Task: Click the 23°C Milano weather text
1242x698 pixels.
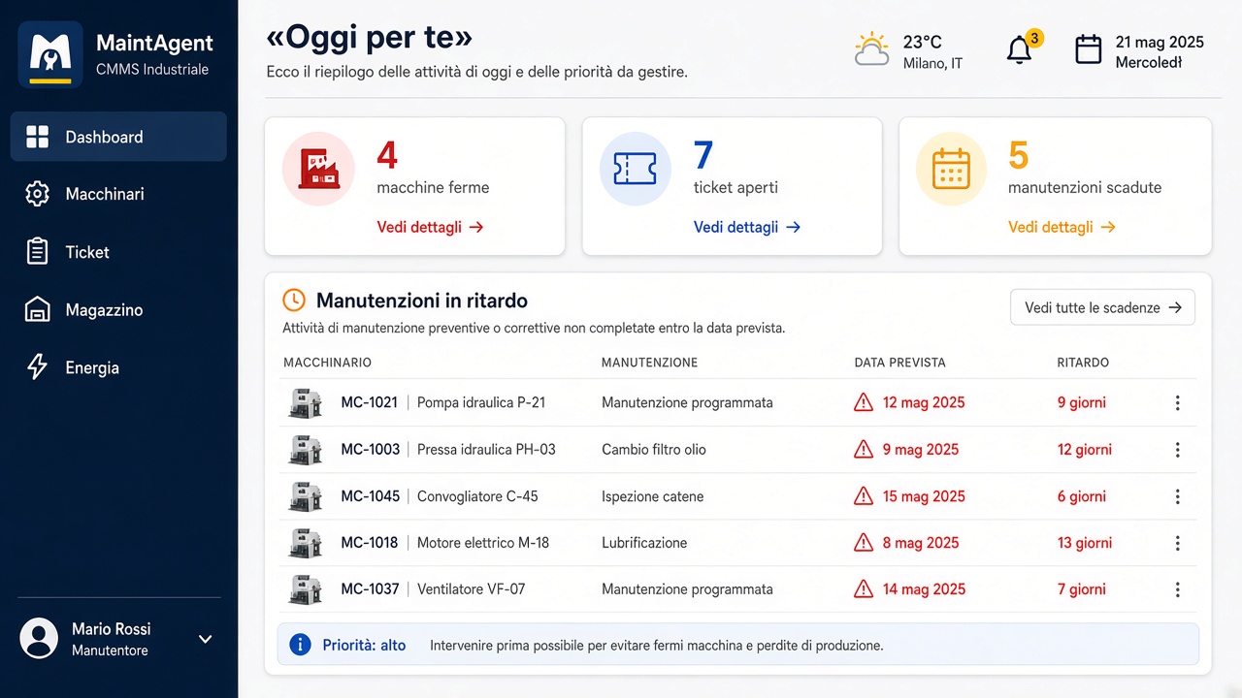Action: [x=932, y=52]
